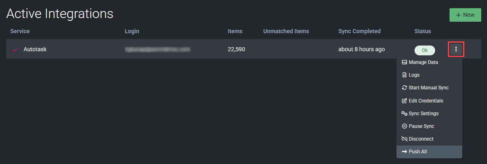Click the Autotask service logo icon
The height and width of the screenshot is (164, 487).
tap(16, 50)
